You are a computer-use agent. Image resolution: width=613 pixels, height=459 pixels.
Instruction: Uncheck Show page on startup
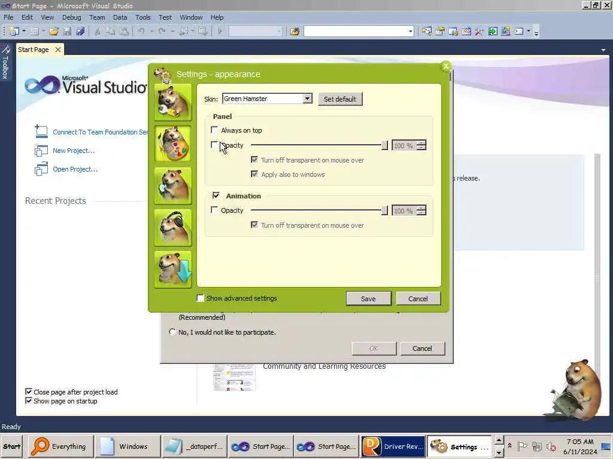tap(29, 400)
